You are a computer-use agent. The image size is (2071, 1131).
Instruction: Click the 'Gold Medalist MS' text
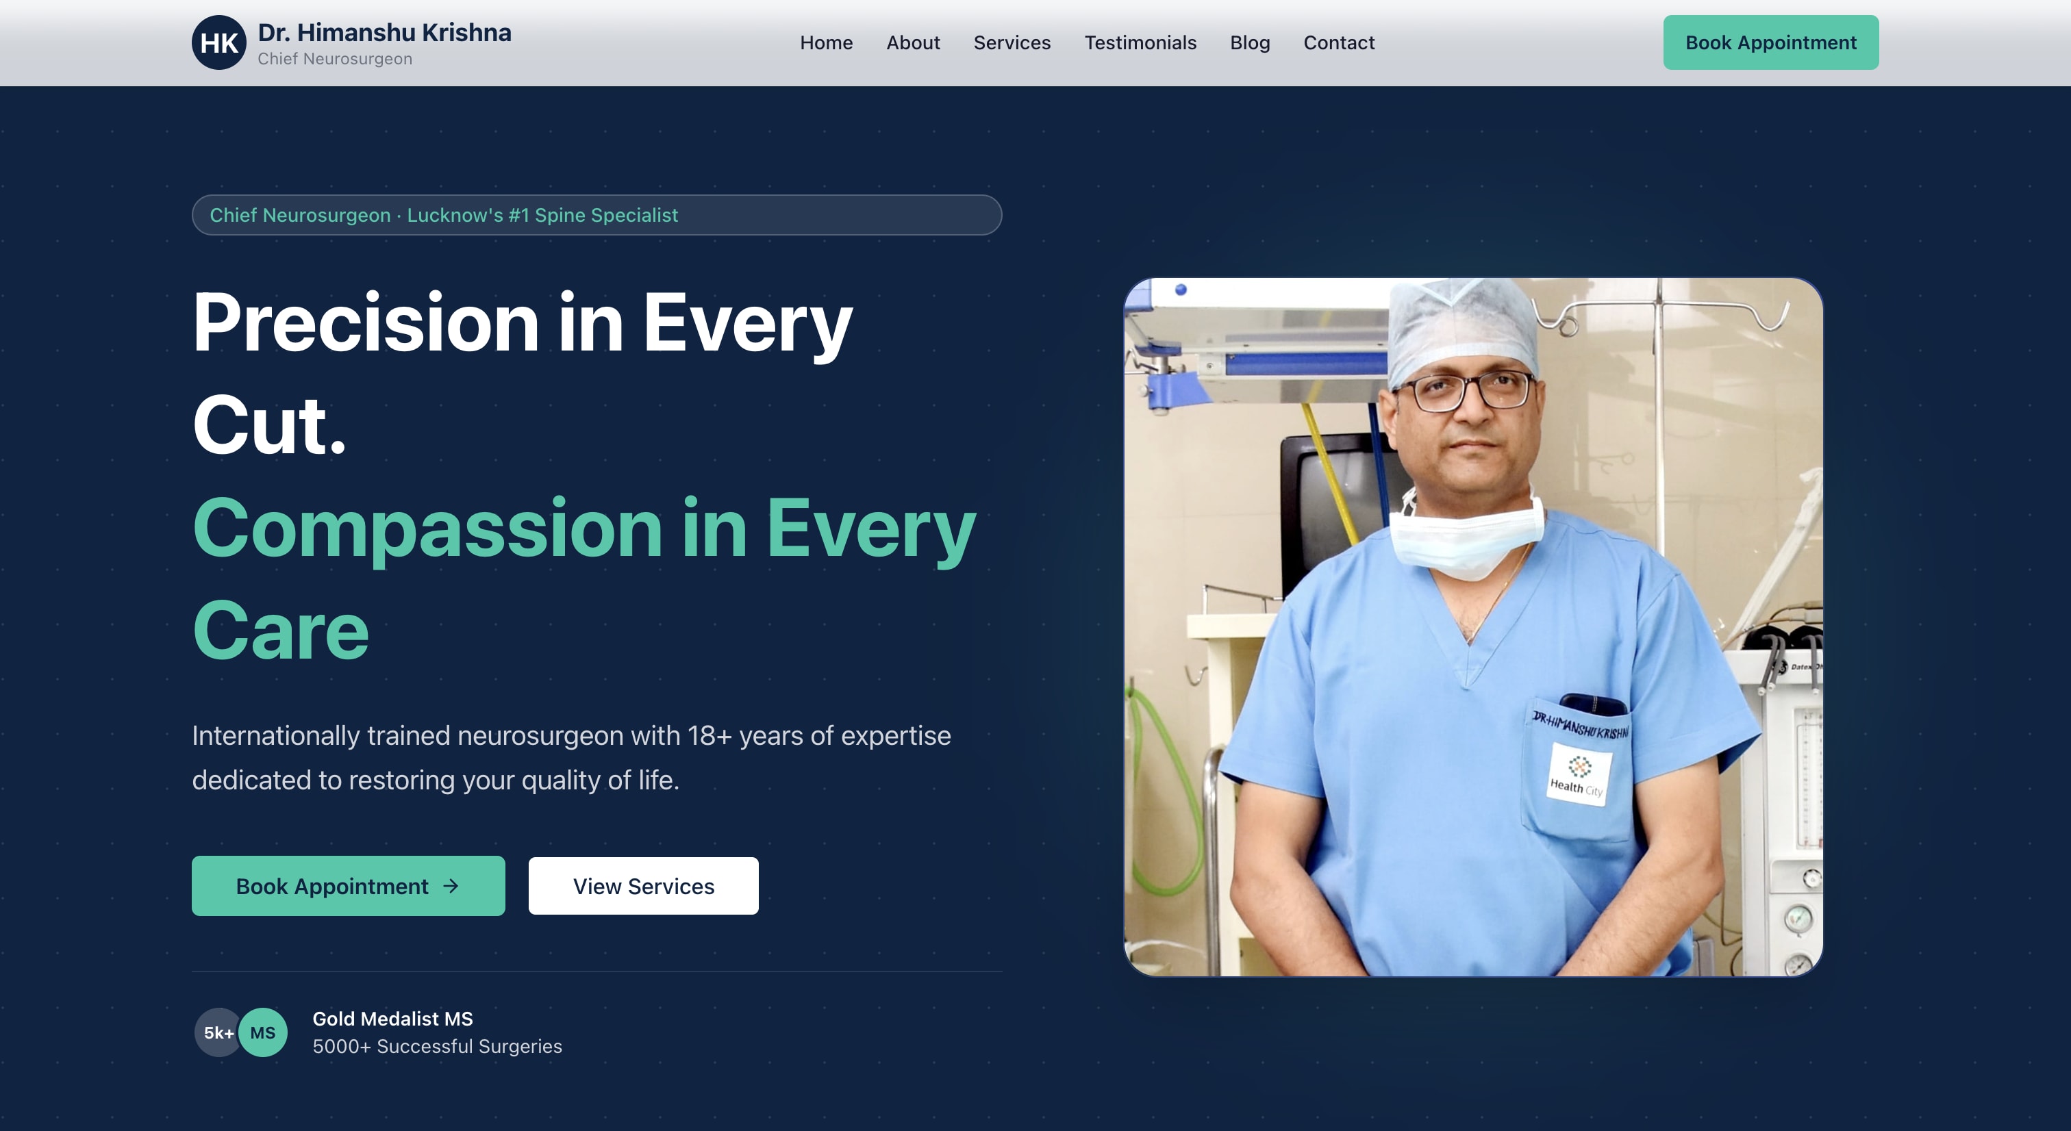(x=392, y=1019)
